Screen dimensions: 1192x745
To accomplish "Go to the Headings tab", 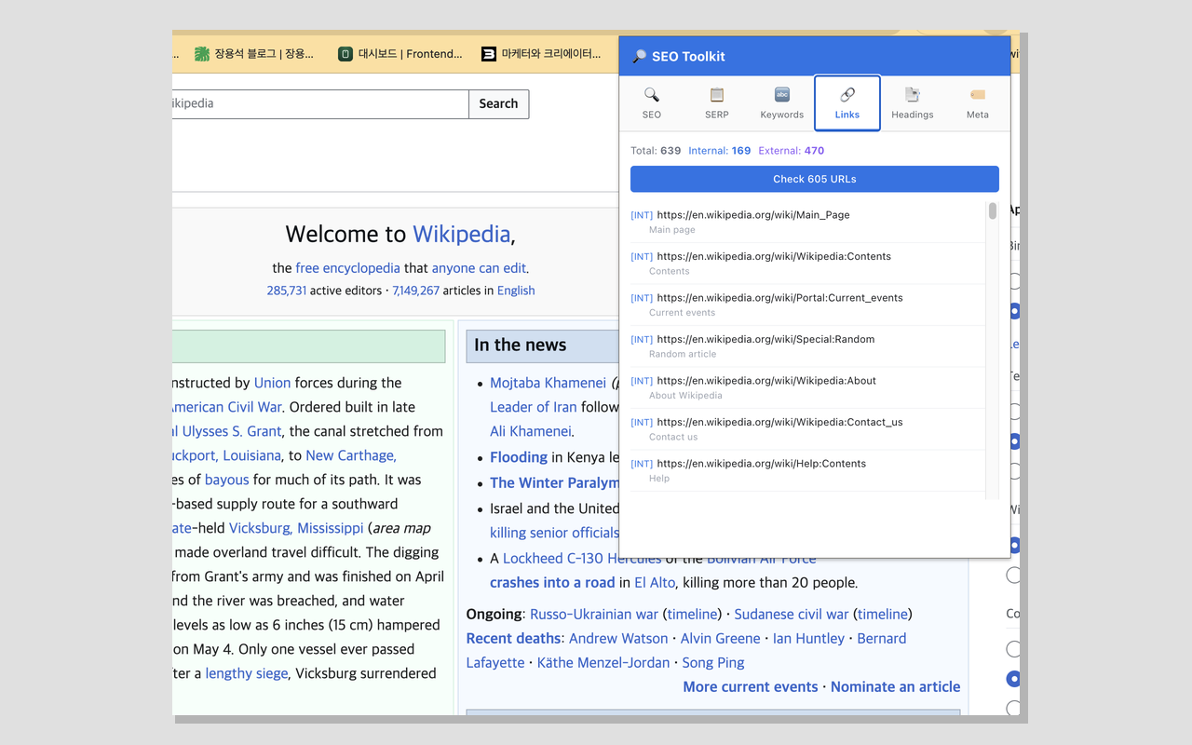I will click(913, 103).
